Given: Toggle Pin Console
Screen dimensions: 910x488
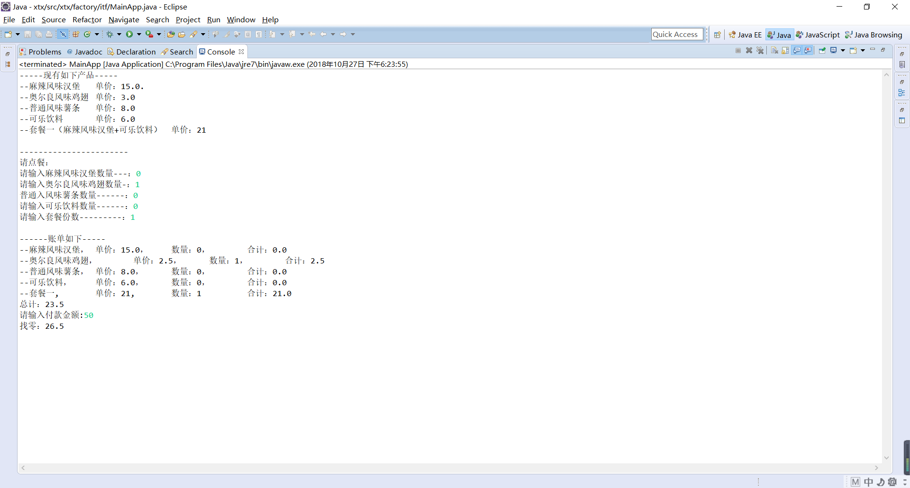Looking at the screenshot, I should point(822,50).
